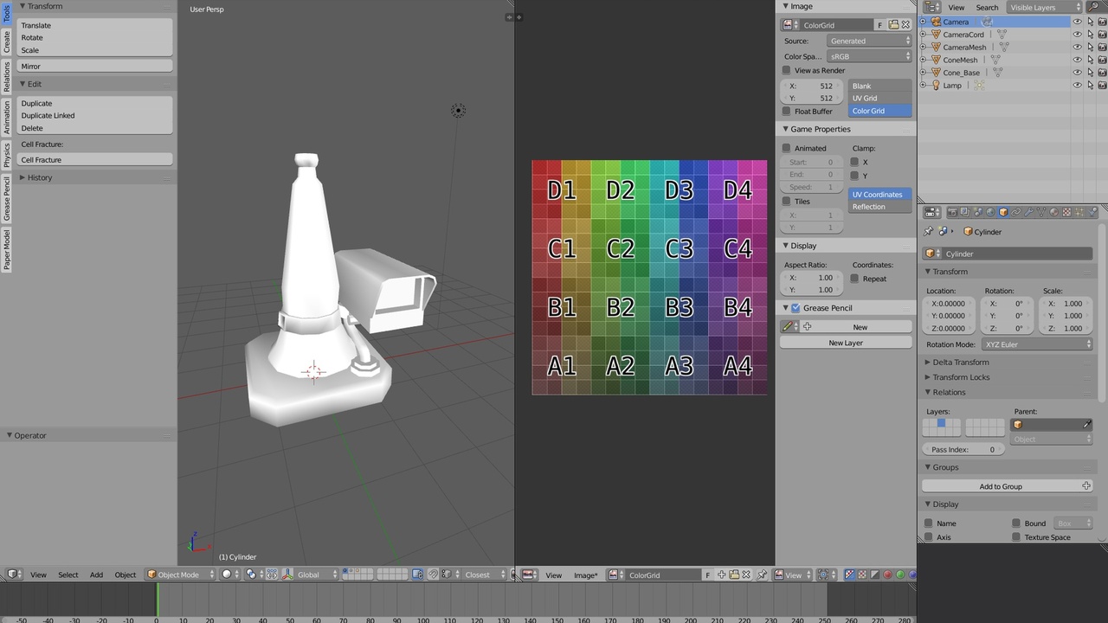Open the Rotation Mode XYZ Euler dropdown
Image resolution: width=1108 pixels, height=623 pixels.
[x=1039, y=344]
